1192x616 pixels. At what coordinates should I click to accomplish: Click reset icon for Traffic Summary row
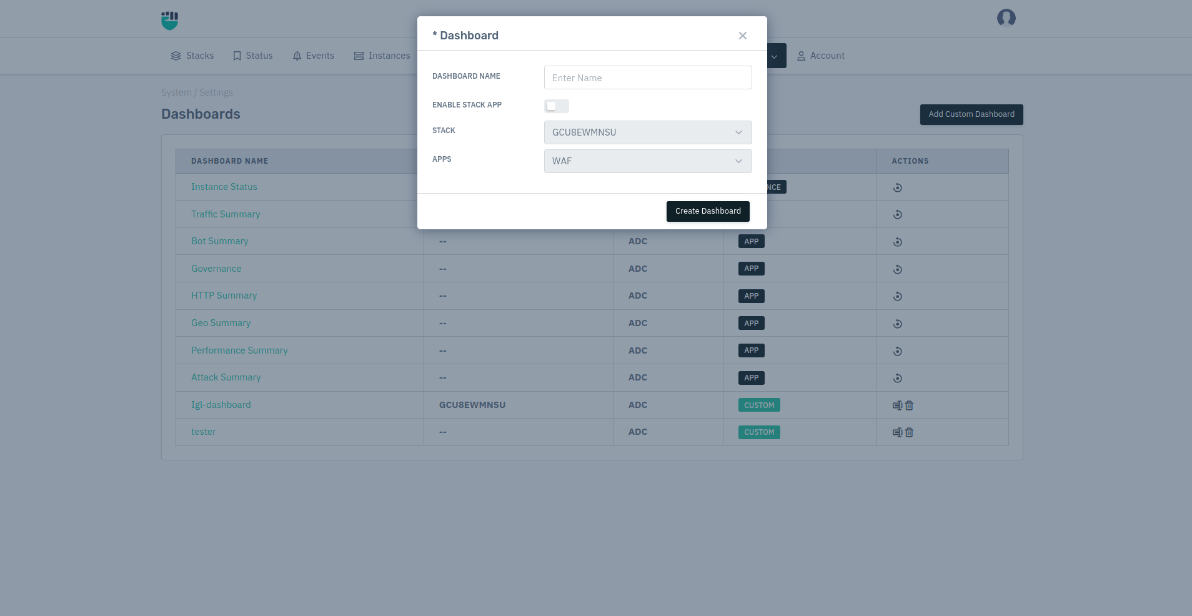pyautogui.click(x=897, y=214)
